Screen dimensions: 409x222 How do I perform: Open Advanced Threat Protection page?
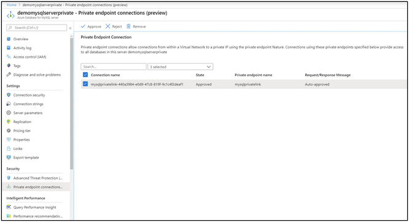pyautogui.click(x=38, y=178)
